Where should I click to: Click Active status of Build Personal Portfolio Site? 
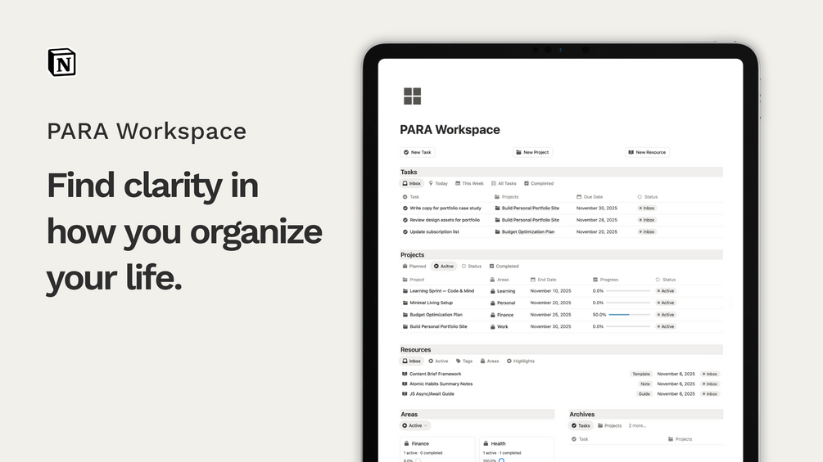click(x=666, y=326)
